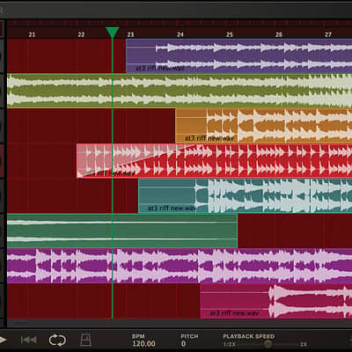Click bar 23 on the ruler
The image size is (352, 352).
pos(130,34)
